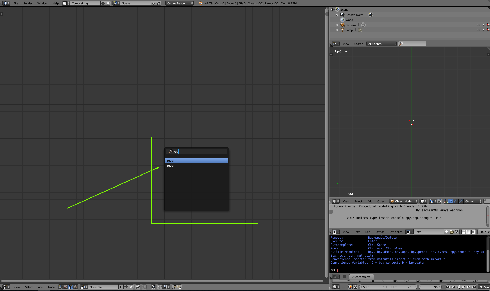Select World in the outliner
The height and width of the screenshot is (291, 490).
(x=349, y=20)
